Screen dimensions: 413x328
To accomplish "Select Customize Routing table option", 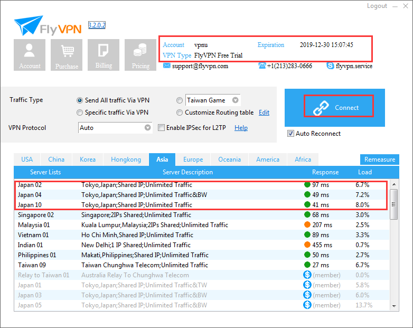I will coord(180,113).
